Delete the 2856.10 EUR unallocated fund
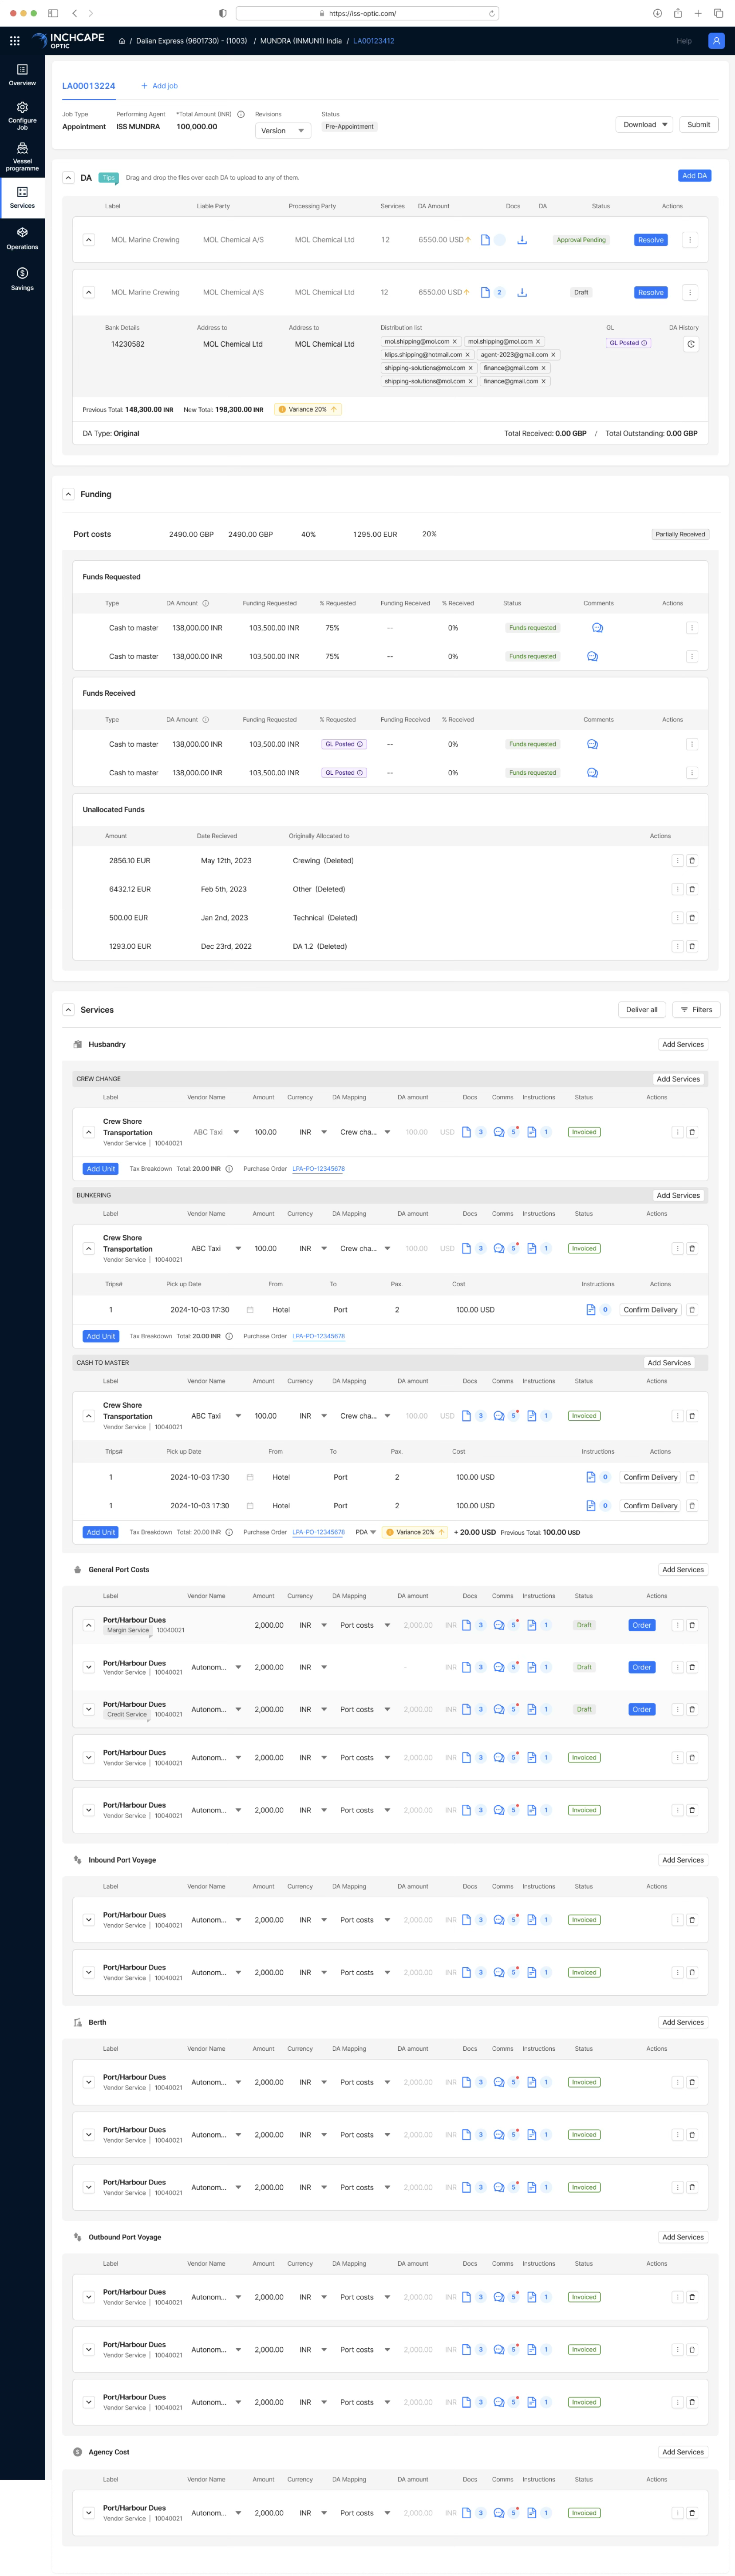 [692, 861]
